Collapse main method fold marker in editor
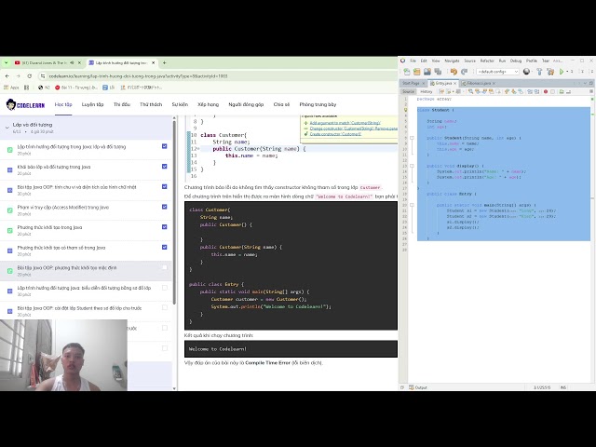 tap(412, 205)
